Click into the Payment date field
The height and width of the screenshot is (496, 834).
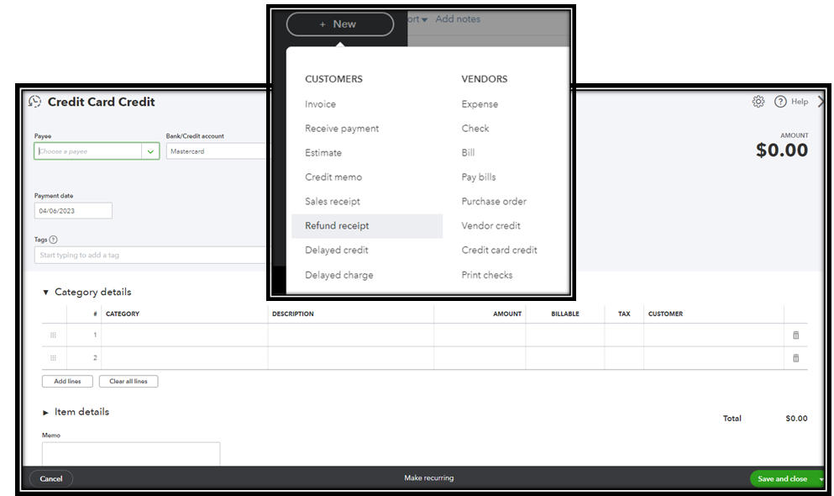(x=73, y=211)
